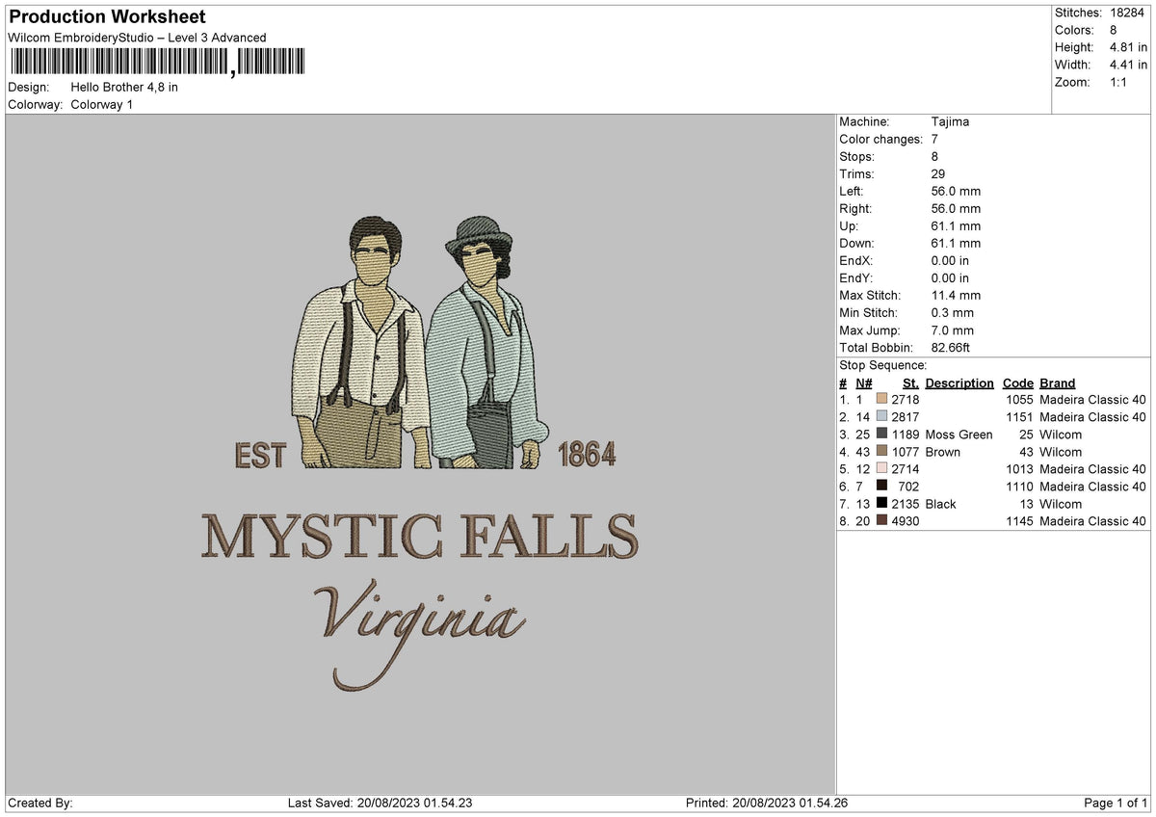
Task: Click 'Madeira Classic 40' brand in row 8
Action: click(x=1093, y=521)
